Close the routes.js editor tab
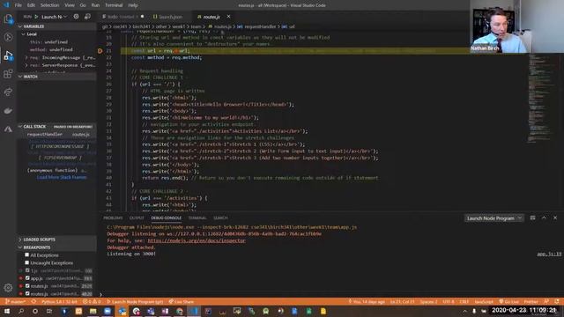The width and height of the screenshot is (564, 317). 228,17
